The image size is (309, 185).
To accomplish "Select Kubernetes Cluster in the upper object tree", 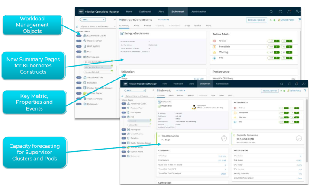I will point(97,35).
